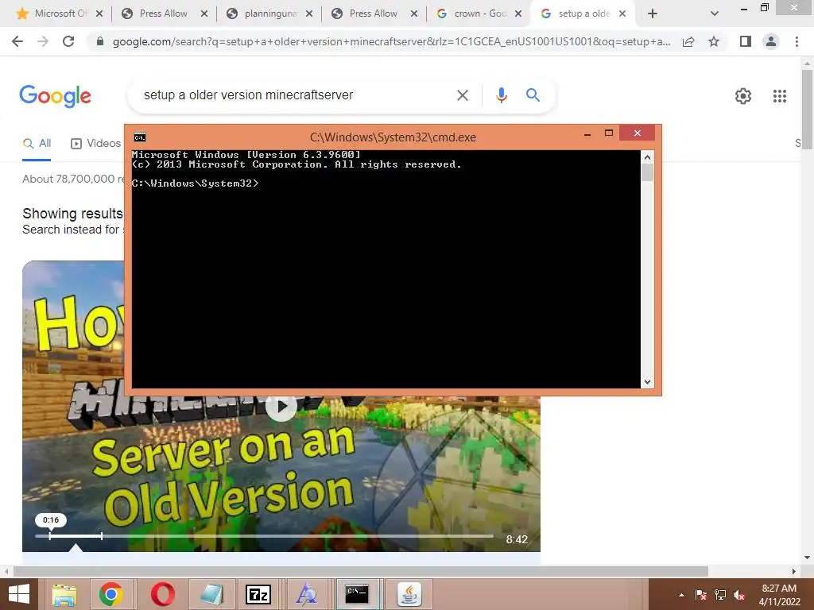
Task: Show hidden system tray icons
Action: [x=681, y=595]
